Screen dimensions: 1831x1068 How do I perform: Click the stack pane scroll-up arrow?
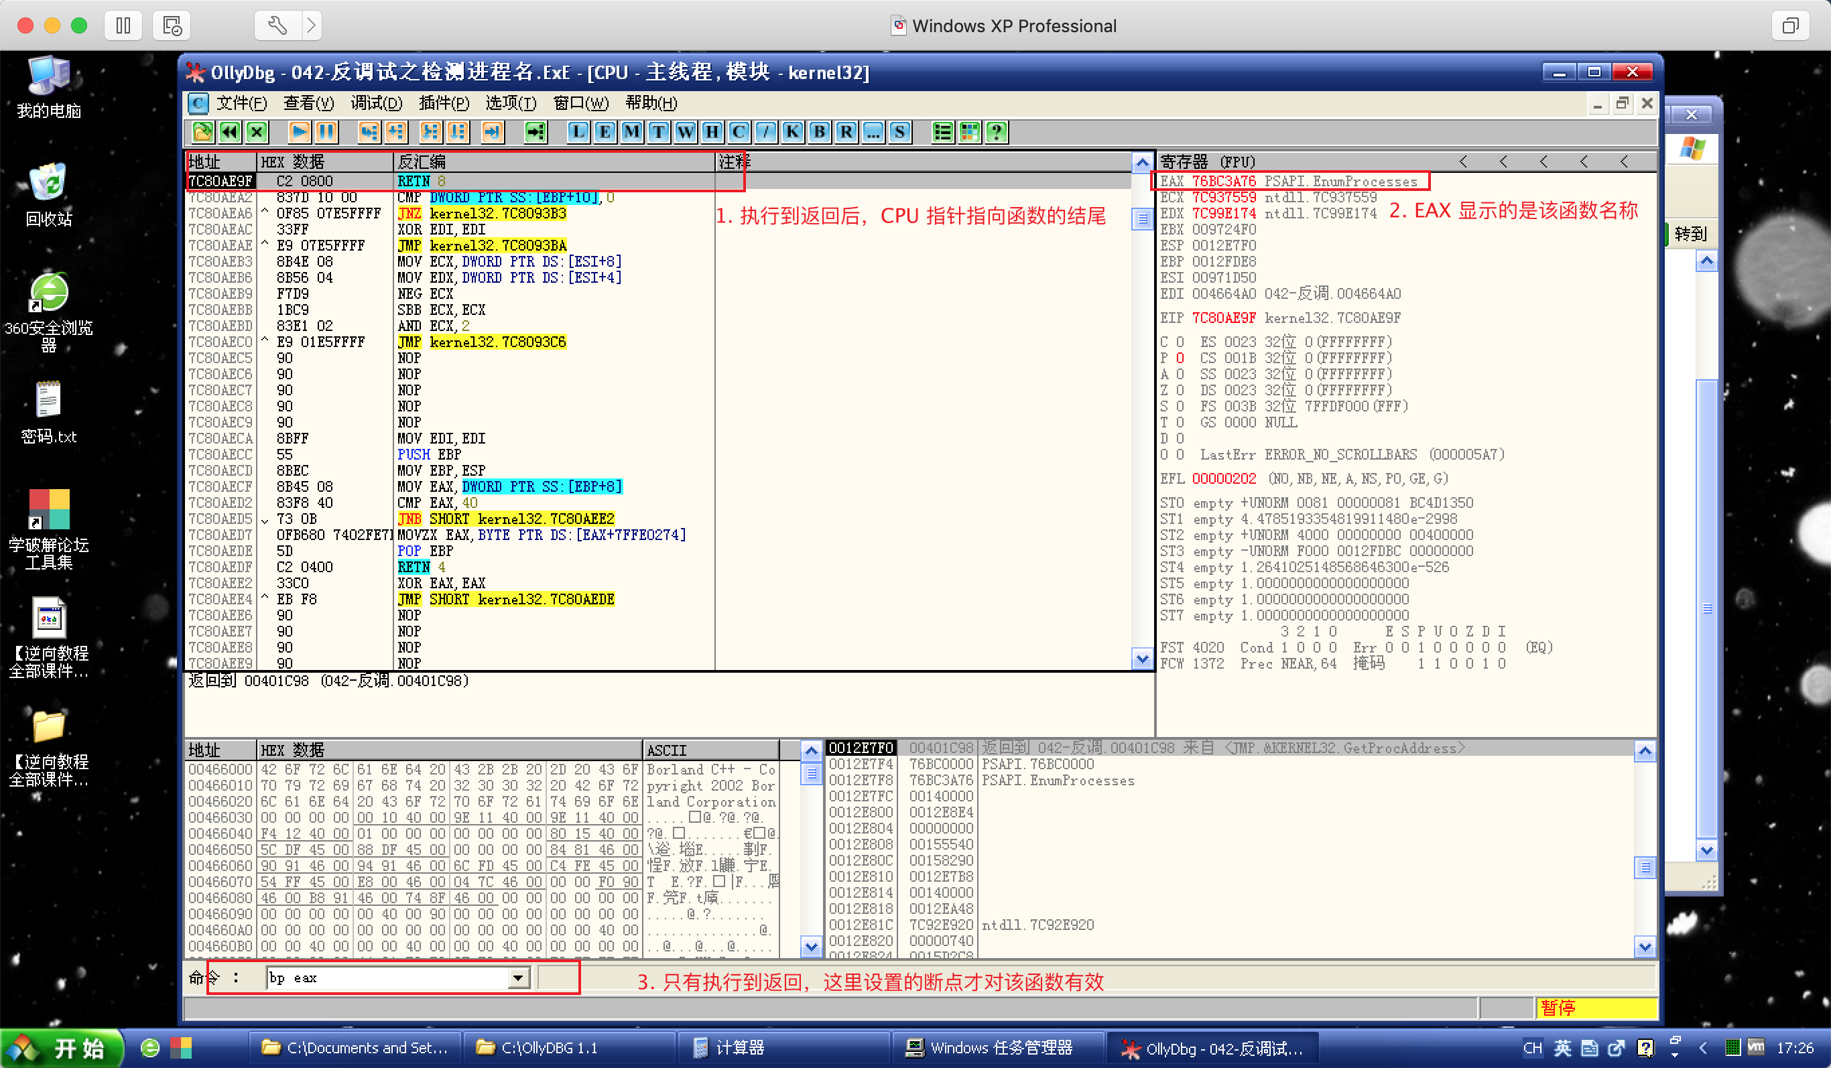click(x=1645, y=750)
